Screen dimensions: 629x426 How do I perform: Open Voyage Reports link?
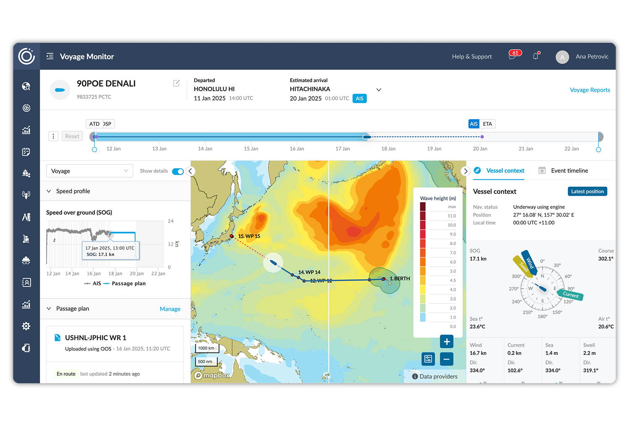coord(590,90)
